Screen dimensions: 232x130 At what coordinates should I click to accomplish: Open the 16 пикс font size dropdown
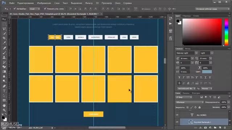point(192,58)
